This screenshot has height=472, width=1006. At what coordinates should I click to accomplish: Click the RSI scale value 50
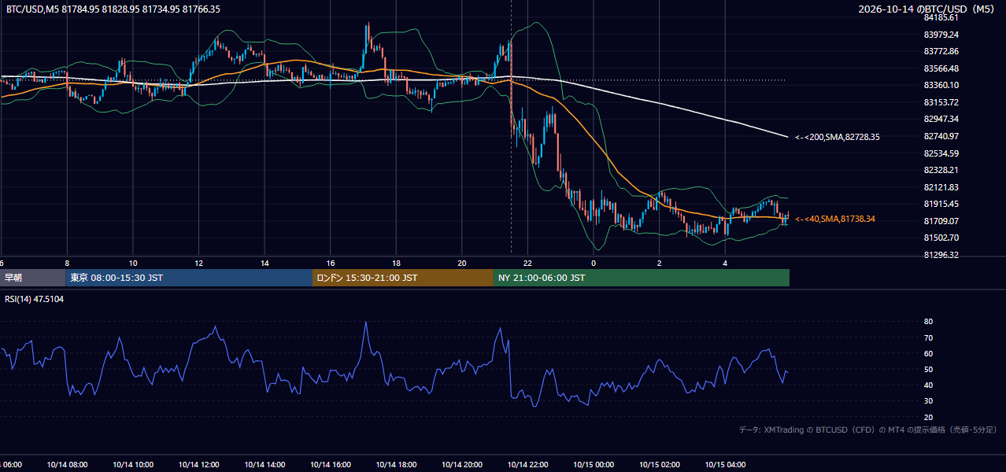point(928,370)
